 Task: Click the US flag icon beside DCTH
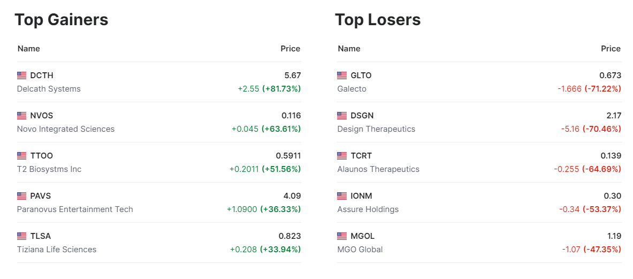pos(21,76)
